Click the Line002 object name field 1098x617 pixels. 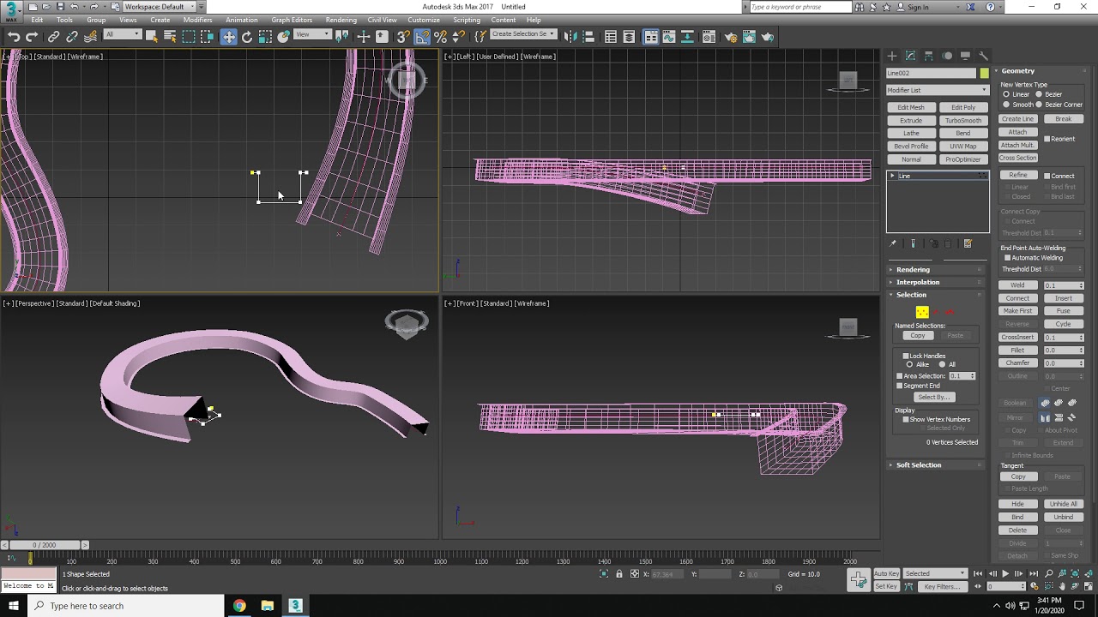click(932, 73)
